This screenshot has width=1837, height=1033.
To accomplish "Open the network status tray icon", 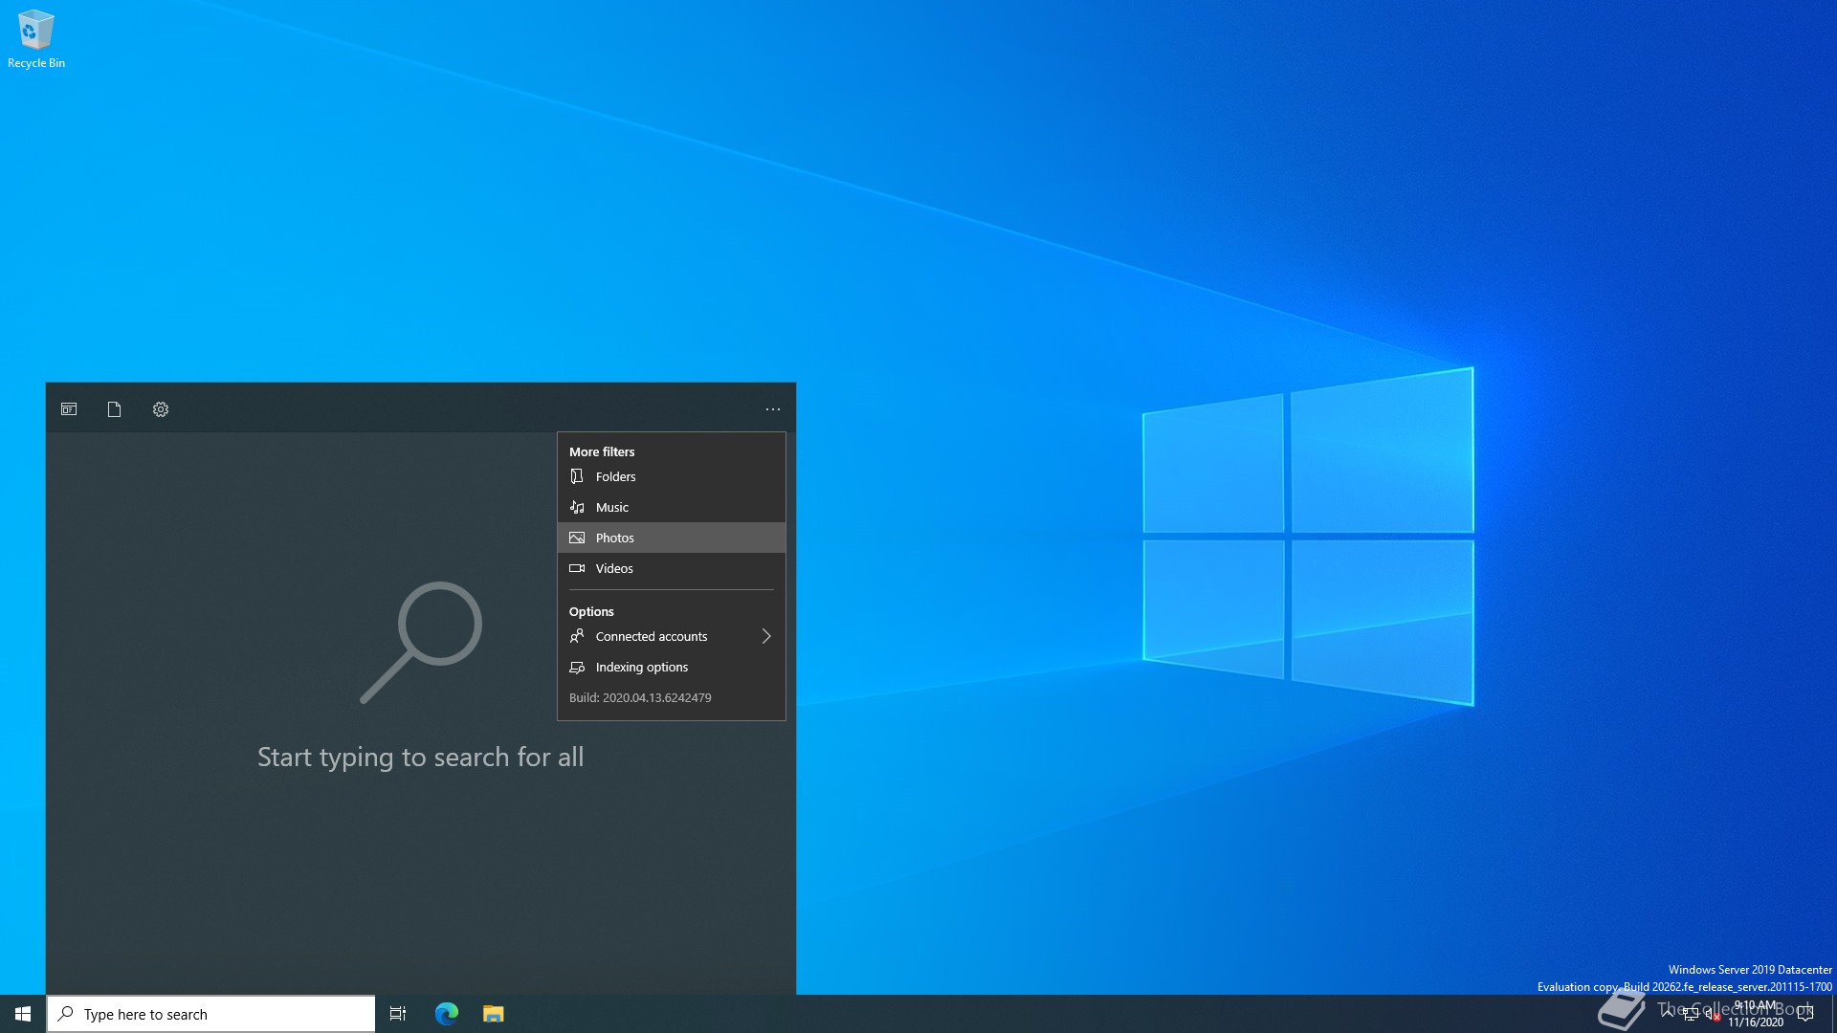I will click(x=1691, y=1014).
